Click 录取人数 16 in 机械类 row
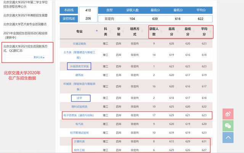 click(x=154, y=87)
